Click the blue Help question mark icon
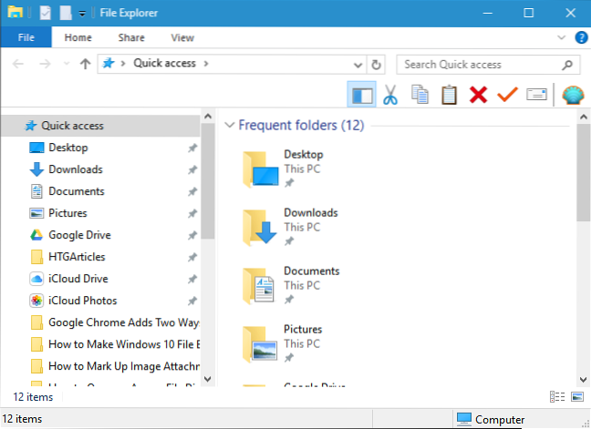 [581, 37]
